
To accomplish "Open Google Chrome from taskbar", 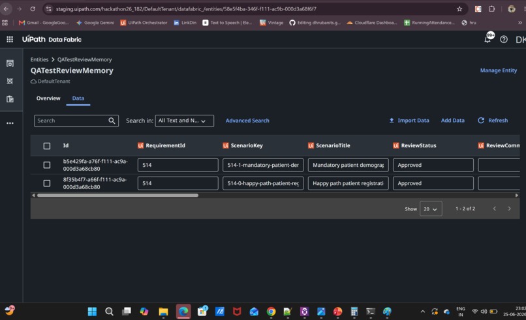I will coord(271,312).
